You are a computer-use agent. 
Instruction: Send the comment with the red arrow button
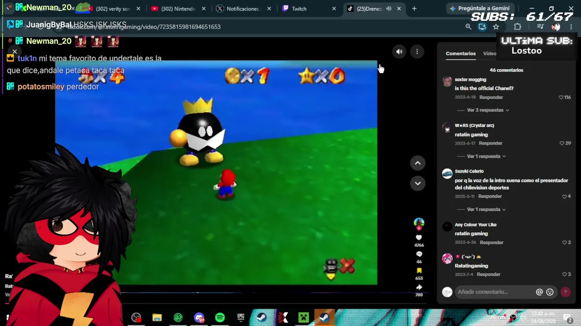point(566,292)
